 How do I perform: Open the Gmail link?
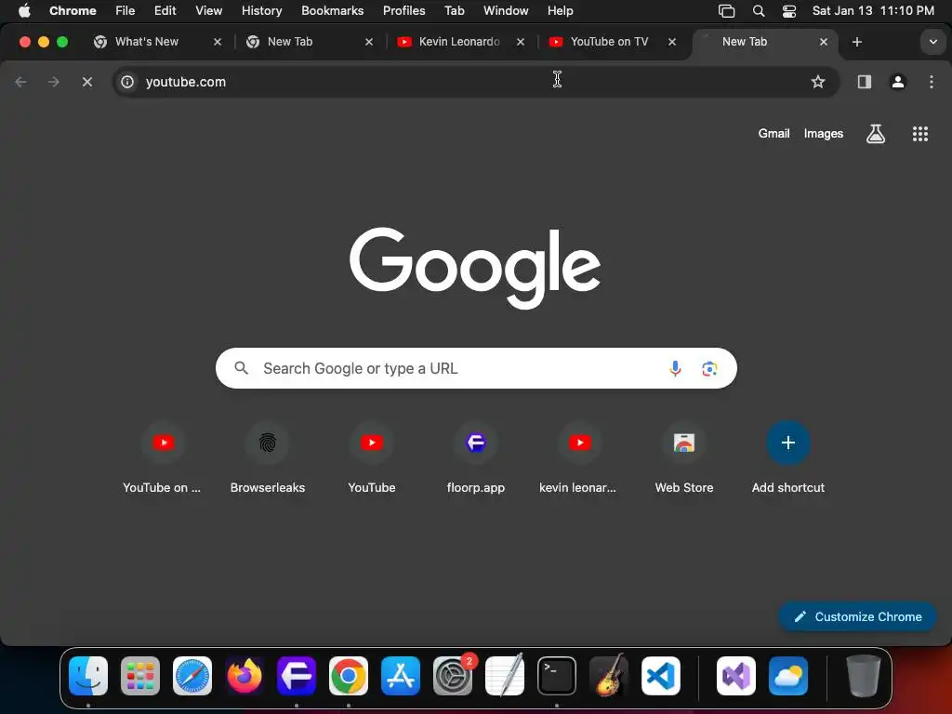point(773,134)
